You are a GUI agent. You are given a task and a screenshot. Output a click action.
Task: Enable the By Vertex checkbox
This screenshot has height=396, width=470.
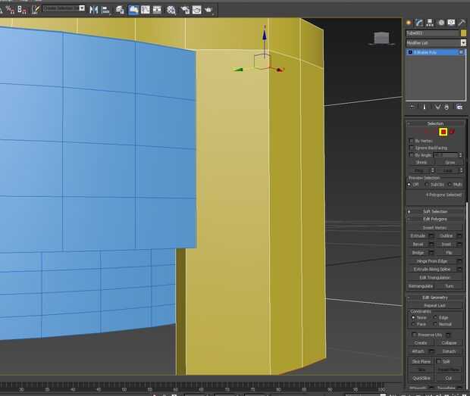tap(411, 141)
